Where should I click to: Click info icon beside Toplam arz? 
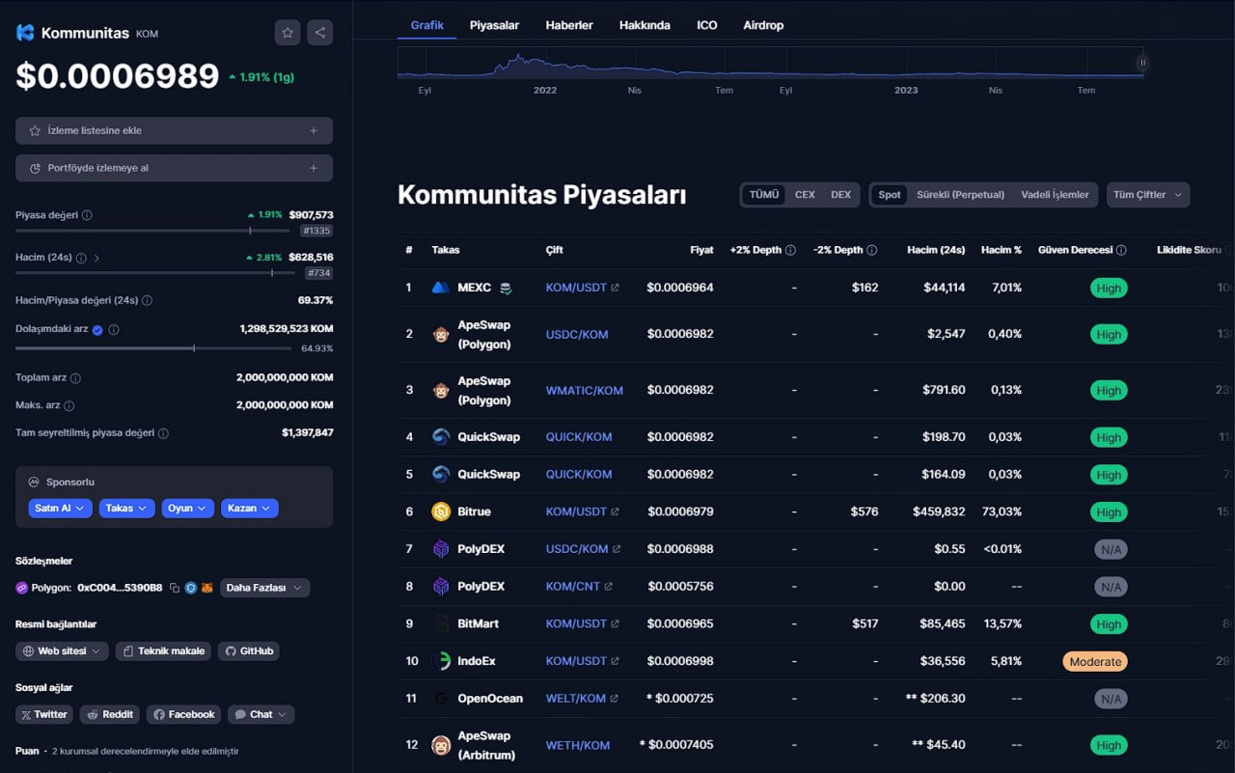click(75, 378)
